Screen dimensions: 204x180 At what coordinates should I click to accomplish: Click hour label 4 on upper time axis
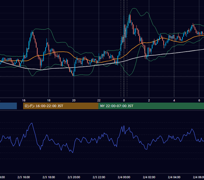[x=174, y=100]
